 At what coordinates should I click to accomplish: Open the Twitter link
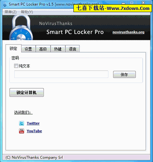click(x=33, y=123)
